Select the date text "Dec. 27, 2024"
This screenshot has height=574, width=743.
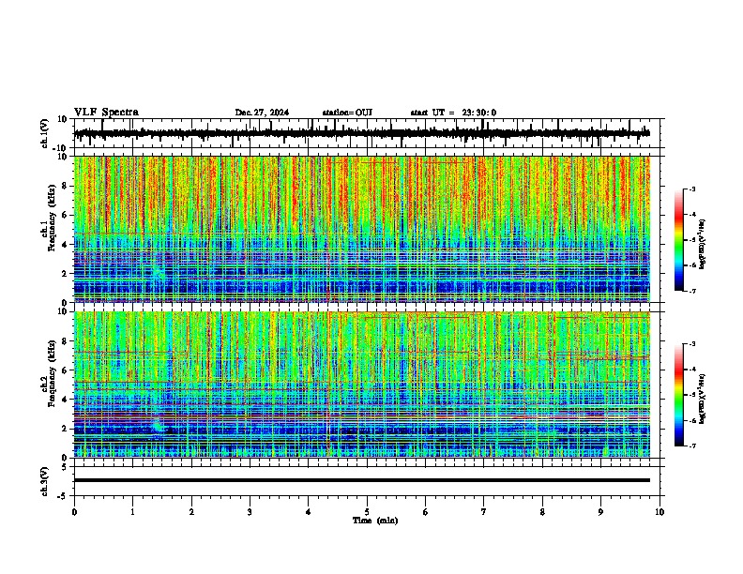pyautogui.click(x=262, y=113)
